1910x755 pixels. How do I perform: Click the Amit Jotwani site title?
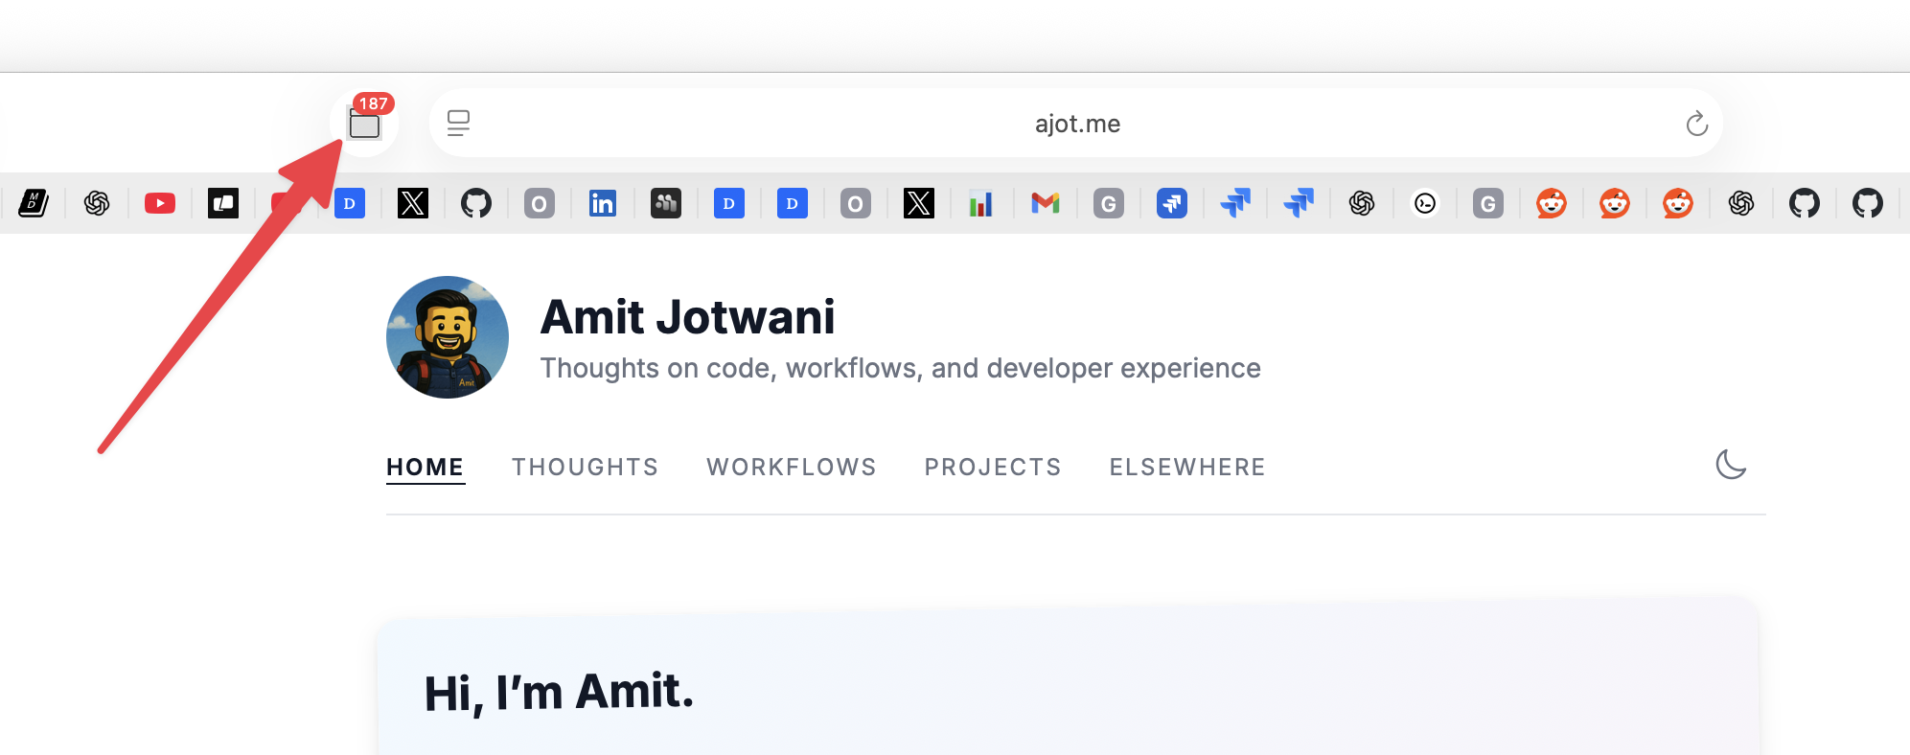[x=687, y=317]
